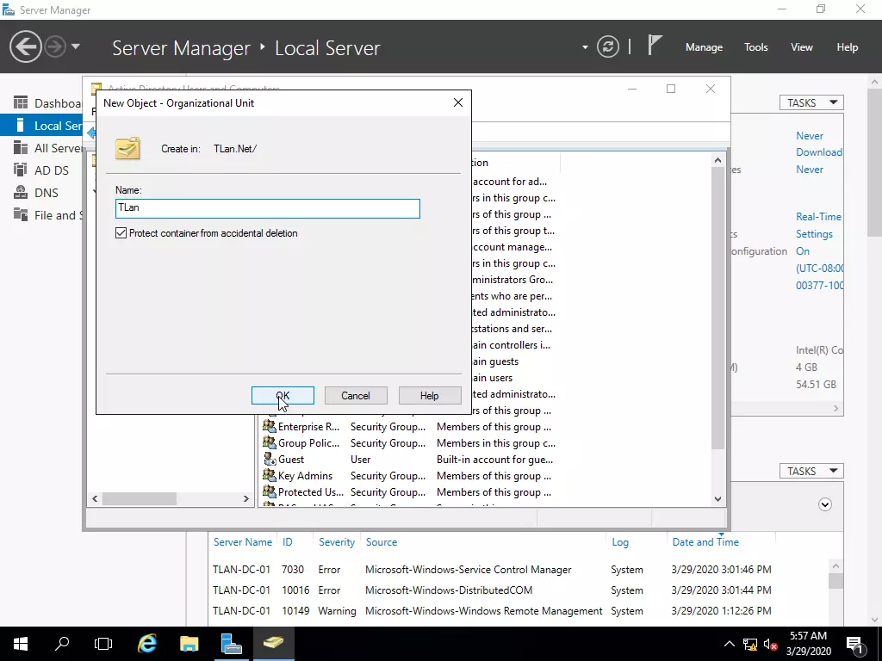Click the tree pane scrollbar right arrow
This screenshot has width=882, height=661.
[245, 498]
